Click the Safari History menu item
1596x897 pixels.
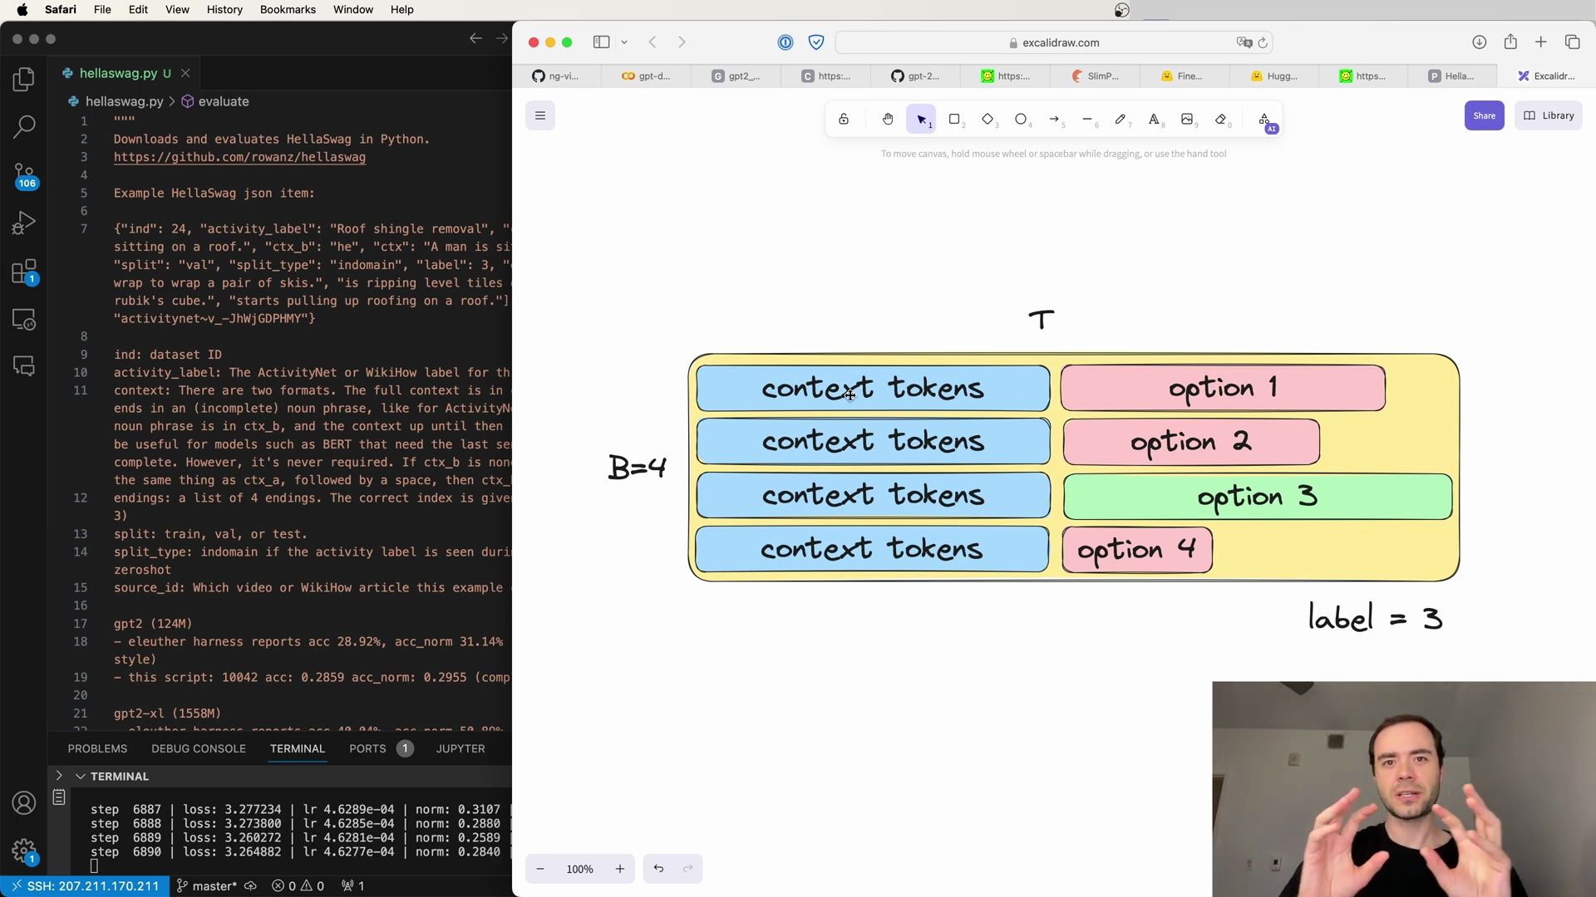tap(224, 9)
